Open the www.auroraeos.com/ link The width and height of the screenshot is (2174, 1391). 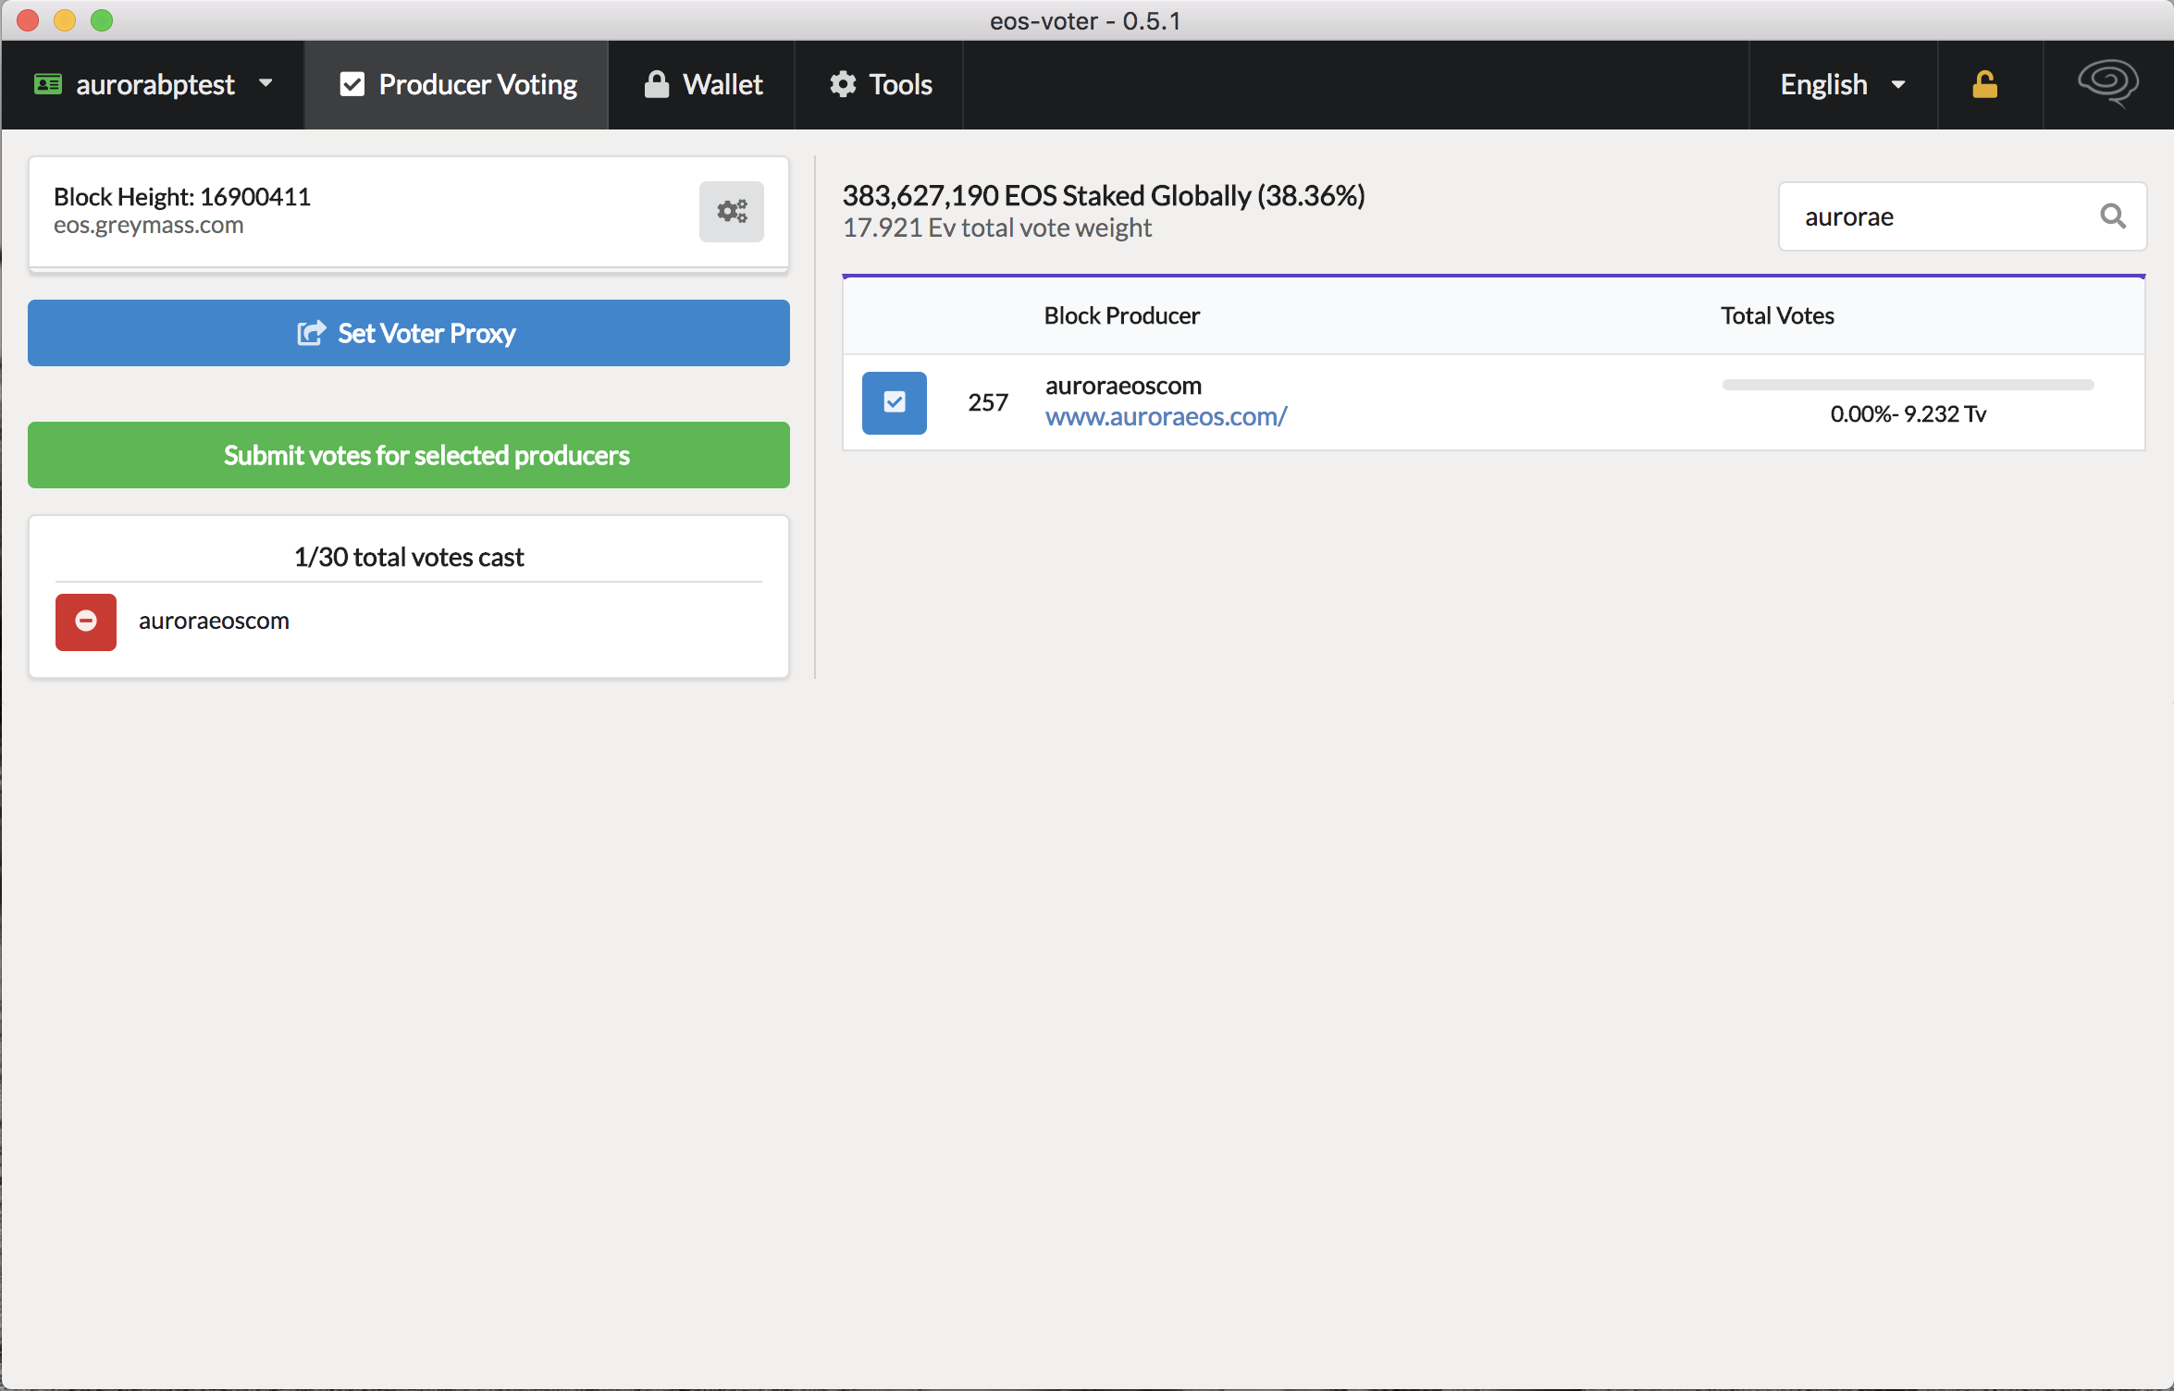[x=1166, y=417]
